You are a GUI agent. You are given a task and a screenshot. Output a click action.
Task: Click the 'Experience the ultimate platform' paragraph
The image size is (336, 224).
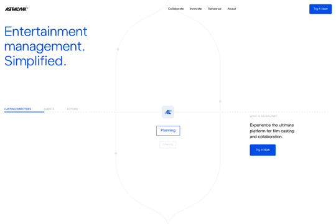272,131
